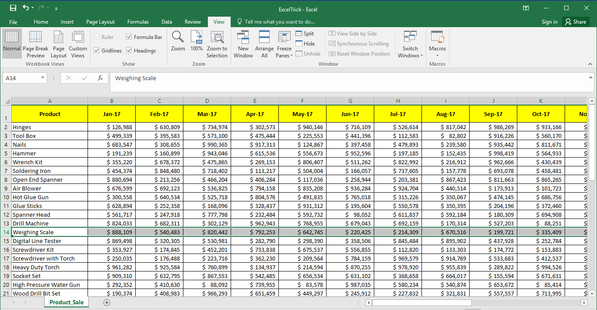Open a New Window
Screen dimensions: 597x310
(x=243, y=44)
